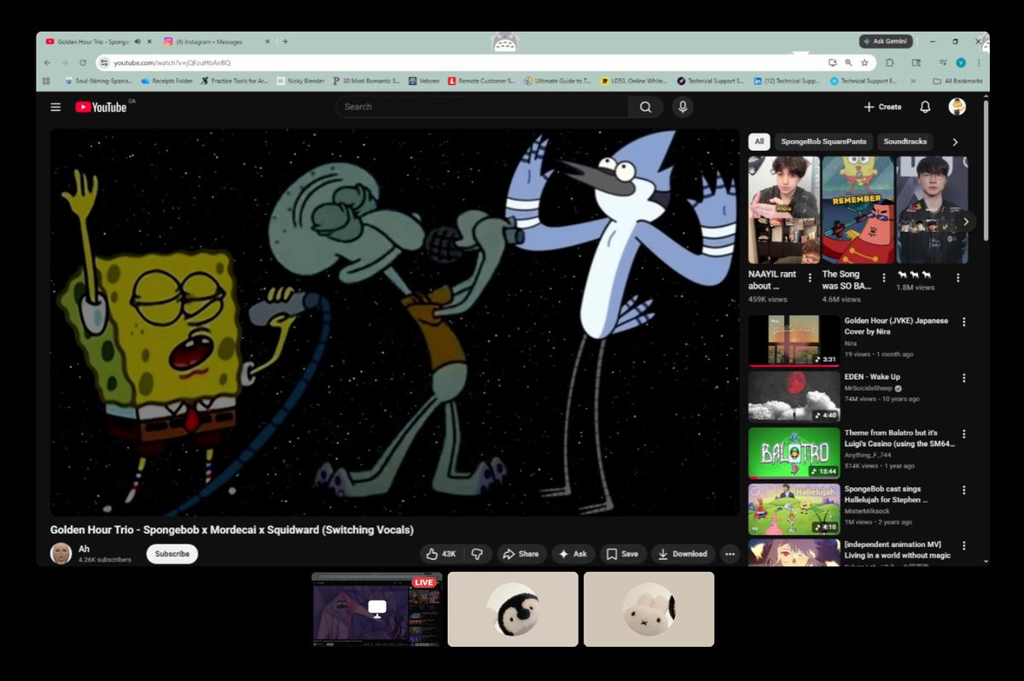Select the bunny avatar participant tile
The width and height of the screenshot is (1024, 681).
[x=649, y=608]
